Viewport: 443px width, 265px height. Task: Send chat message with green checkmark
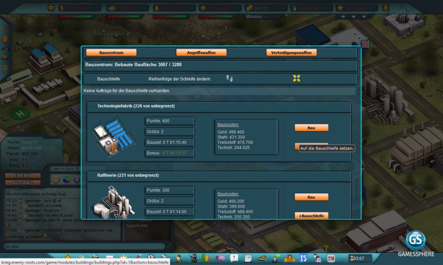(169, 246)
